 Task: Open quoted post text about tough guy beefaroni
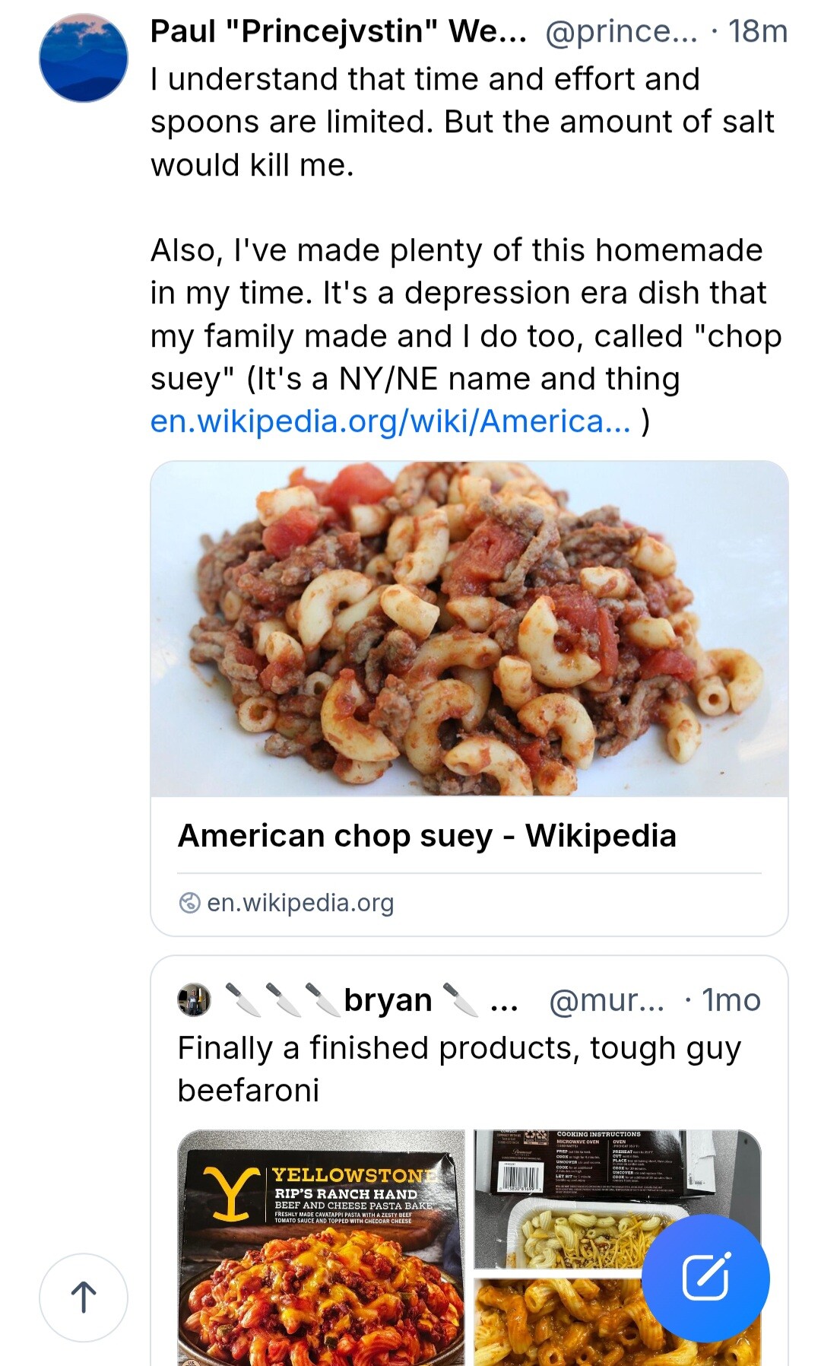tap(458, 1069)
